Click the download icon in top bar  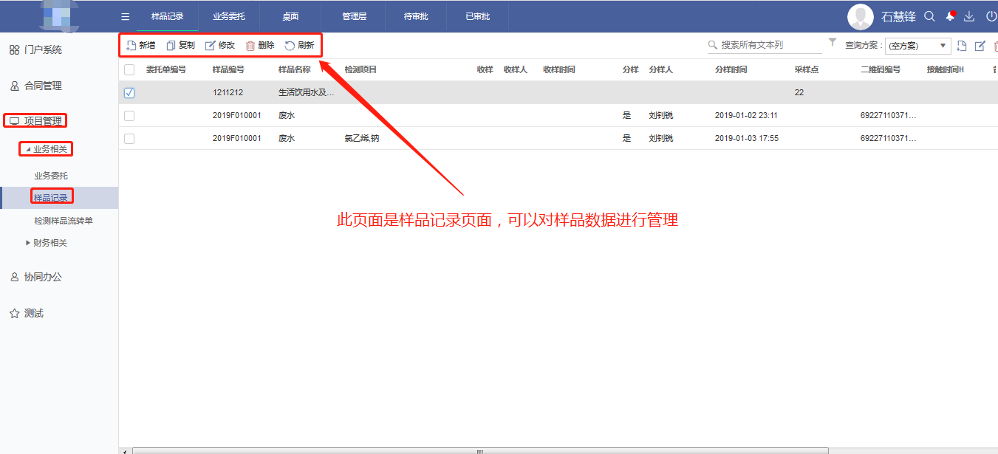[x=969, y=16]
